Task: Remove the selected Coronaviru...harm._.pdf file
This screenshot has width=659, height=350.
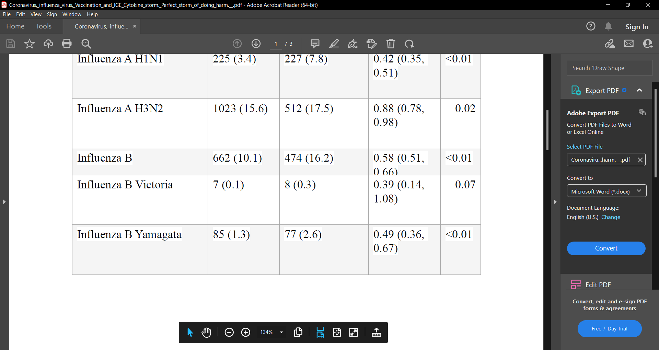Action: pyautogui.click(x=640, y=160)
